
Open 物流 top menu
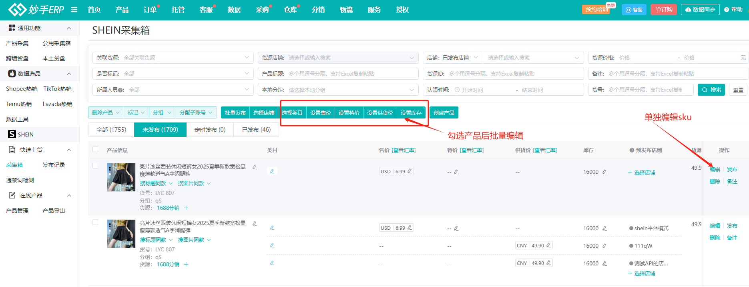point(346,10)
